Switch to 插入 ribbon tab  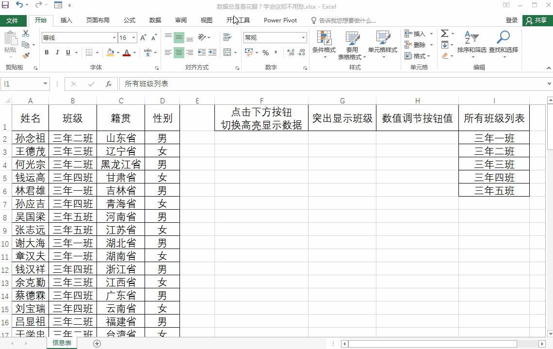[x=66, y=20]
